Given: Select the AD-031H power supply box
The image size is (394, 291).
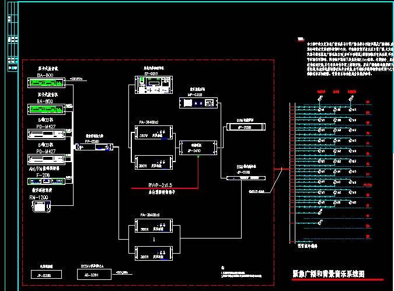Looking at the screenshot, I should (94, 275).
